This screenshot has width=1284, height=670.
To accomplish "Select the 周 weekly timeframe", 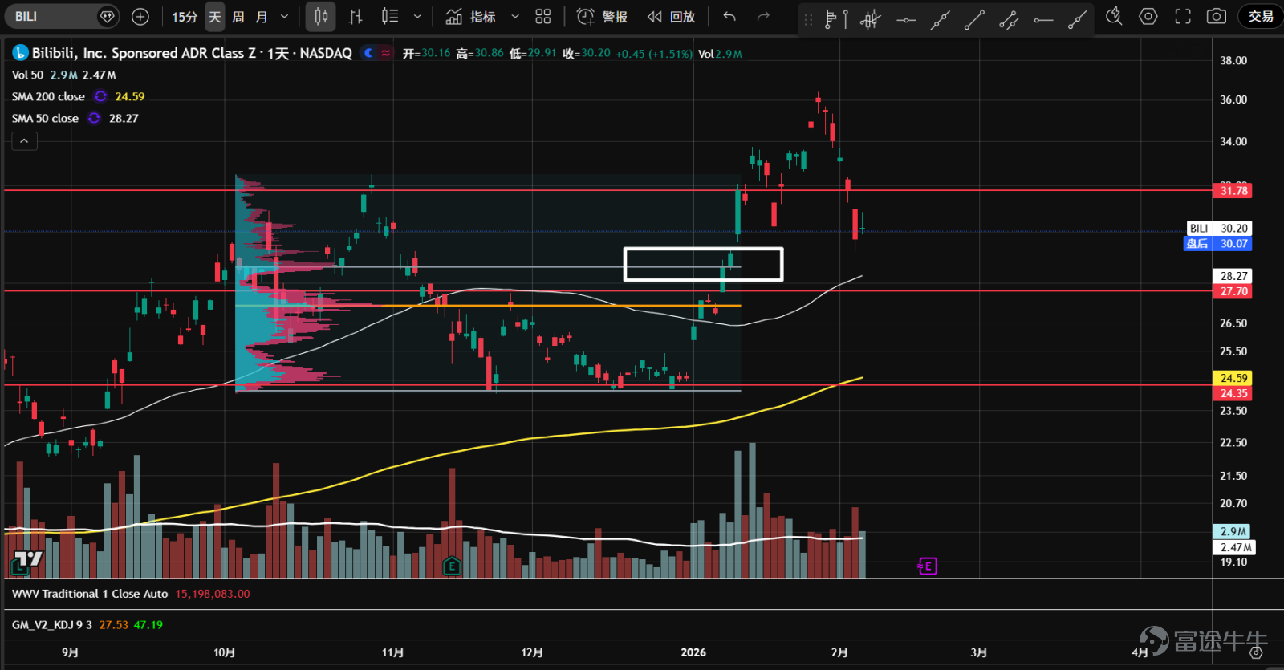I will [x=238, y=16].
